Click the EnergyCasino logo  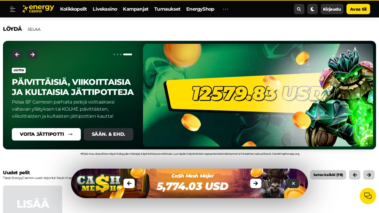tap(38, 9)
